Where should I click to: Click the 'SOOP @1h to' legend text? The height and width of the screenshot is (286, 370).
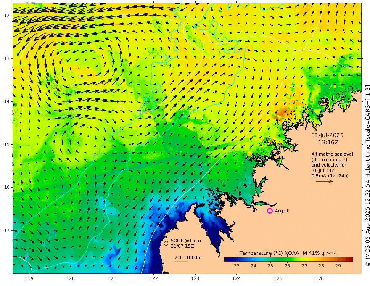click(x=186, y=241)
